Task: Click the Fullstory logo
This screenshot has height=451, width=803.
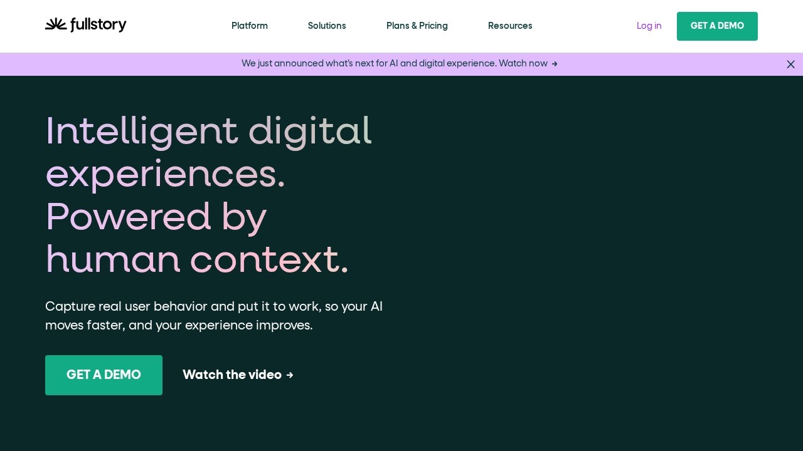Action: (x=86, y=25)
